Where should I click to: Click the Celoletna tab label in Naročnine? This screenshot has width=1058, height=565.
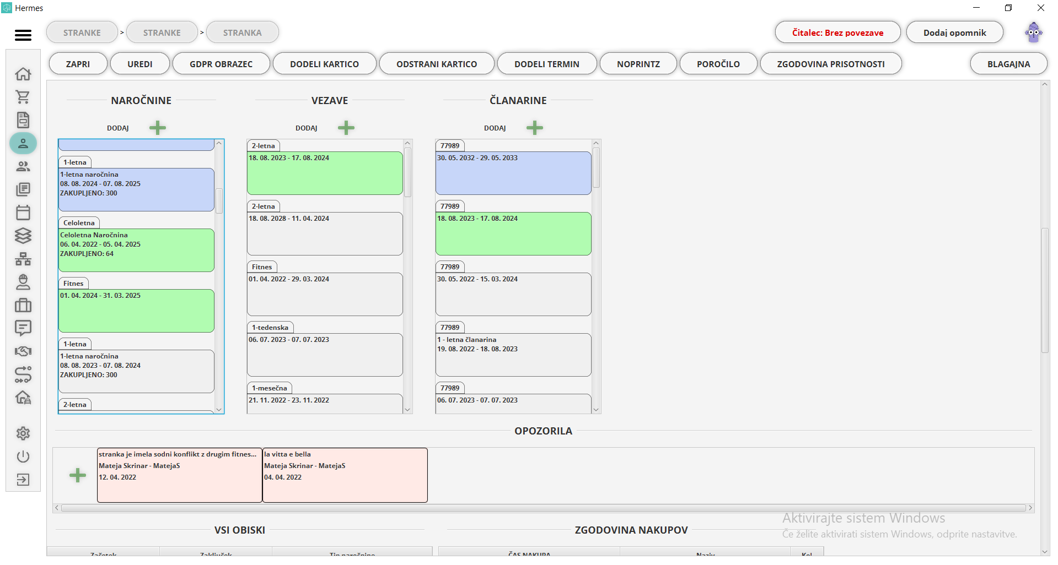pos(79,223)
